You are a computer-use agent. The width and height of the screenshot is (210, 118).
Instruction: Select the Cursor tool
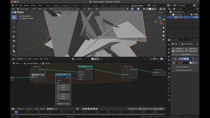(x=14, y=22)
